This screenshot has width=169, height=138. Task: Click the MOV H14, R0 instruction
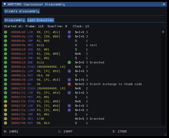tap(38, 75)
